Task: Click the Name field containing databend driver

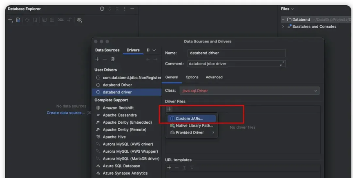Action: (237, 53)
